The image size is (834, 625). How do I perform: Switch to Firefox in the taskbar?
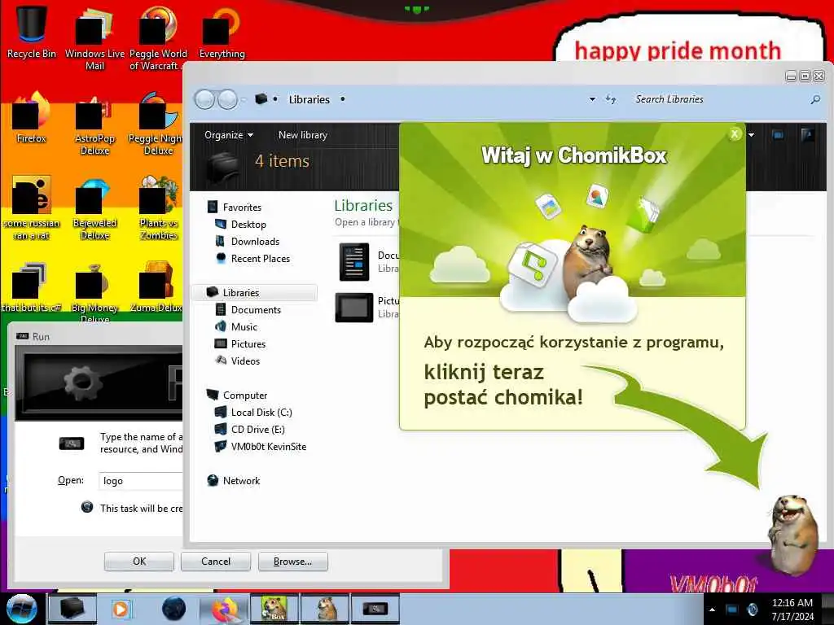click(224, 609)
